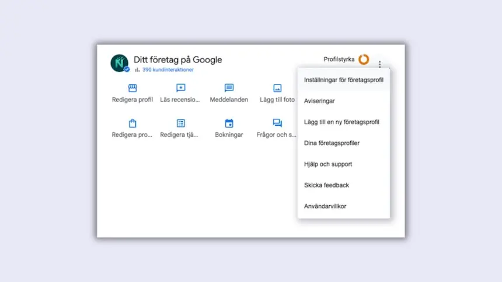Select Aviseringar from the menu
502x282 pixels.
coord(344,101)
